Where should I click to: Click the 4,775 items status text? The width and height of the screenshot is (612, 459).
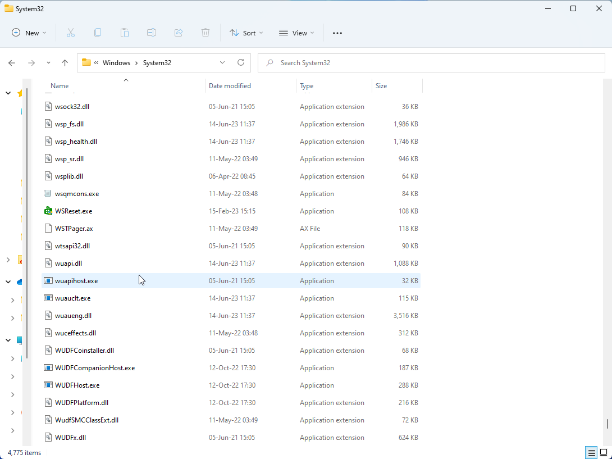pyautogui.click(x=24, y=453)
